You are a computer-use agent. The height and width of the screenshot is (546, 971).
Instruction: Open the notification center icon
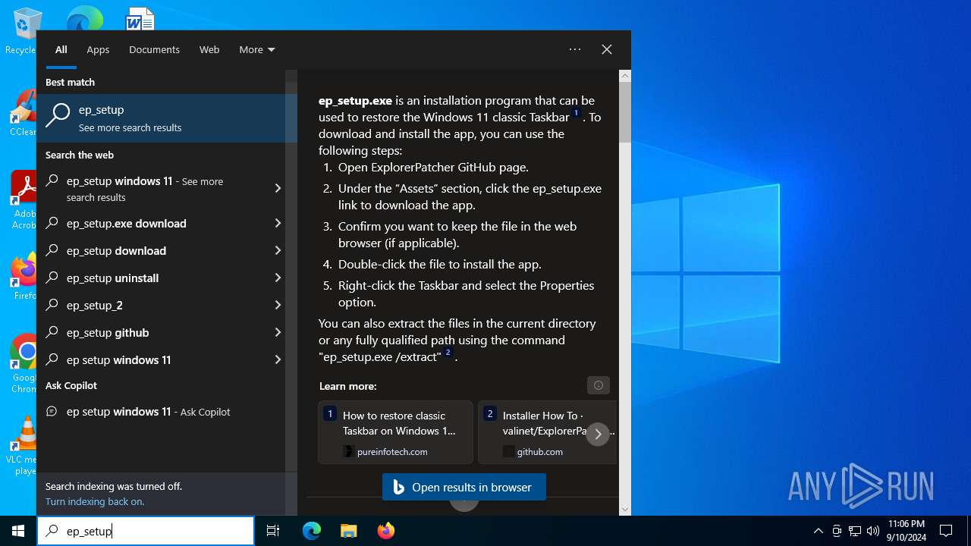pos(946,531)
